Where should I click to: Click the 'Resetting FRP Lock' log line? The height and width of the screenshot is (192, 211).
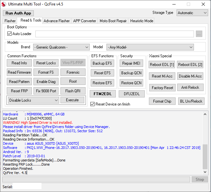coord(26,164)
